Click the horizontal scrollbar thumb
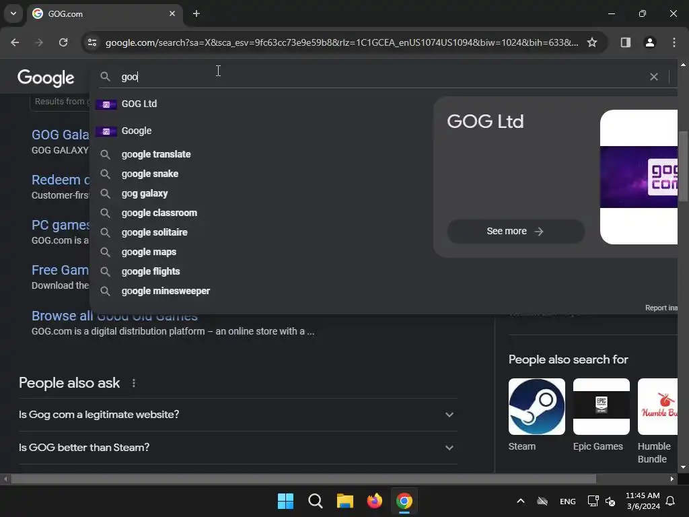 point(303,479)
